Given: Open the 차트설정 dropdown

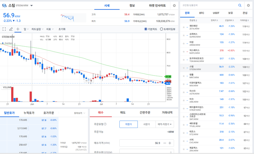Looking at the screenshot, I should click(37, 29).
